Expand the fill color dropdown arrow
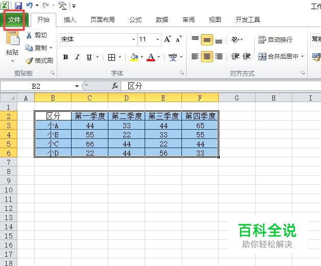321x266 pixels. 142,57
